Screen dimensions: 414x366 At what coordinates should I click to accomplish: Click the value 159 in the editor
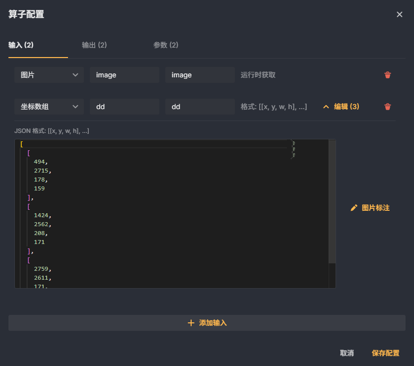pyautogui.click(x=39, y=188)
